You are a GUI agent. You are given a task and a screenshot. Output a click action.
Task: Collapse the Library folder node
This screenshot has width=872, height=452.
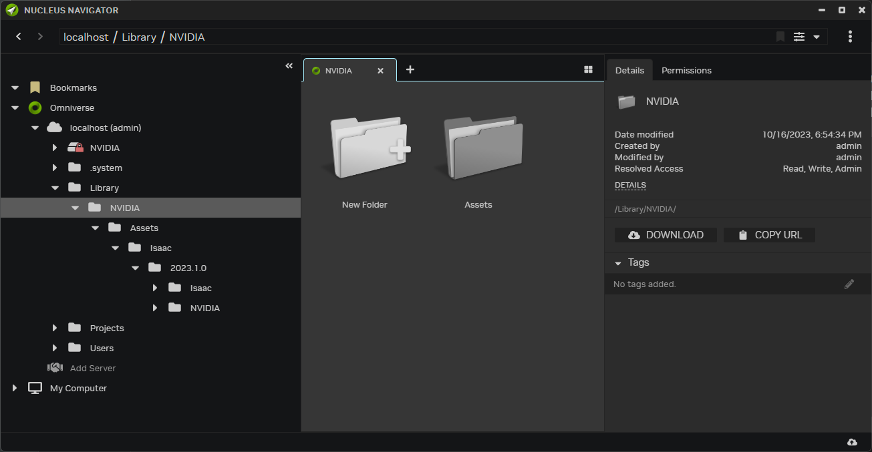pos(55,188)
